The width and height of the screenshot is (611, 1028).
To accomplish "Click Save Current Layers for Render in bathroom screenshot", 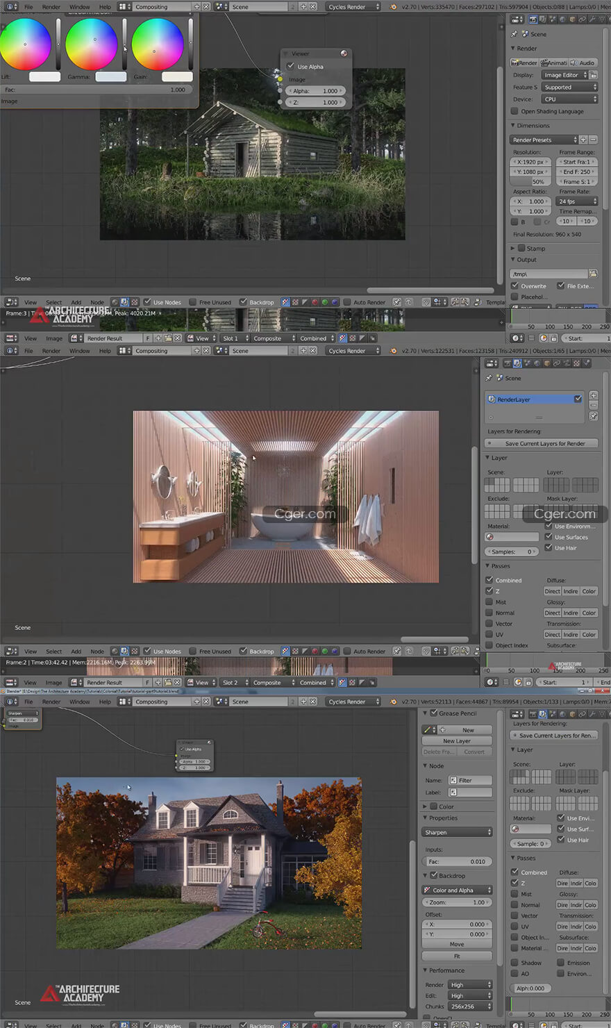I will point(542,443).
